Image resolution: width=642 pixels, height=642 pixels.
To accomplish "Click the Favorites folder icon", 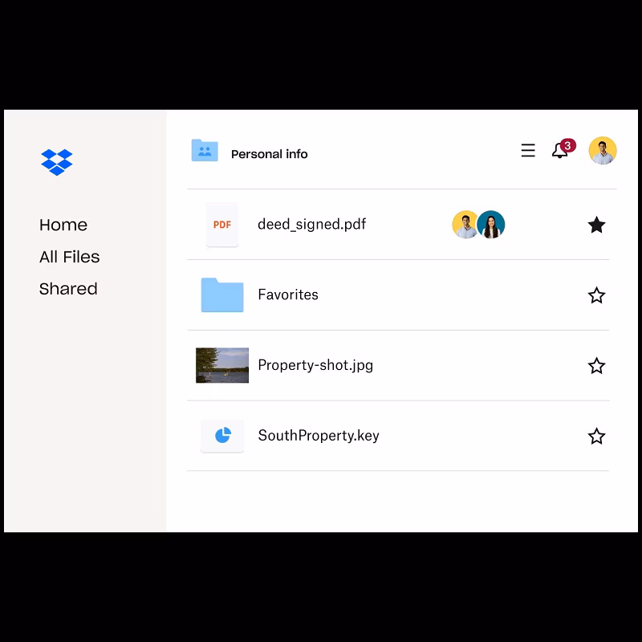I will coord(222,295).
